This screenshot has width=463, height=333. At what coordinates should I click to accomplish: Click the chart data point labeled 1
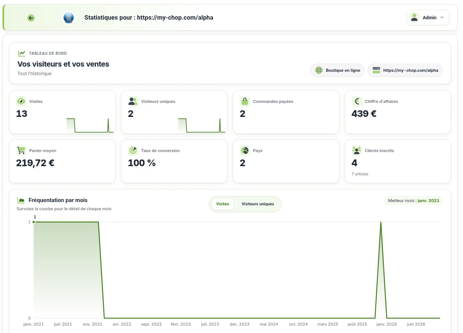tap(34, 222)
